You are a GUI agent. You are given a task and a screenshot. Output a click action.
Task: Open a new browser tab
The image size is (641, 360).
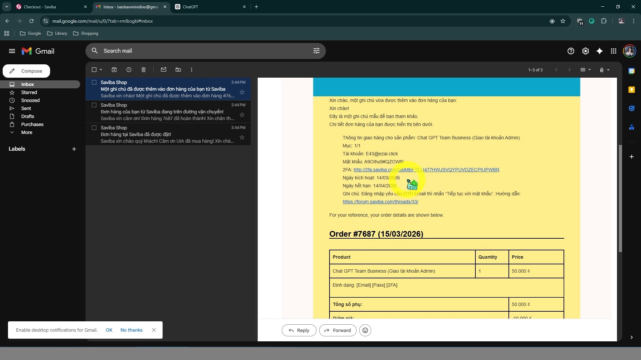click(256, 7)
